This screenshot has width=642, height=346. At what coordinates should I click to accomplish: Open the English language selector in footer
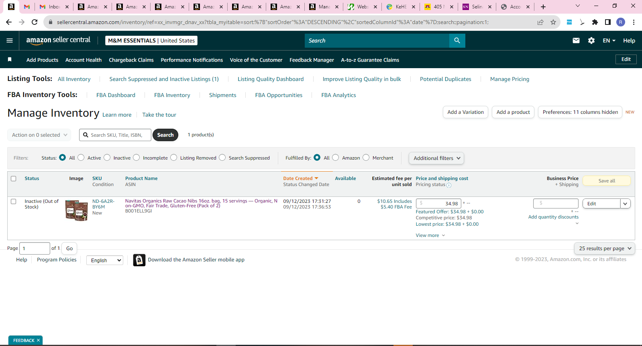[105, 260]
